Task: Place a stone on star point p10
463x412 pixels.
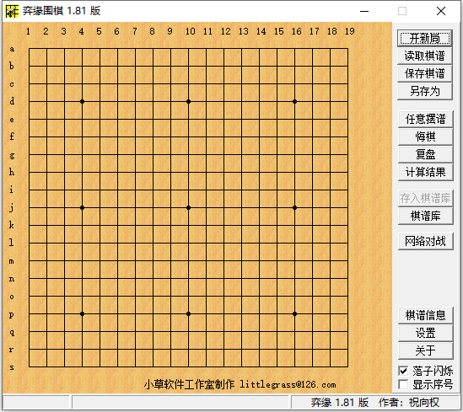Action: [x=188, y=313]
